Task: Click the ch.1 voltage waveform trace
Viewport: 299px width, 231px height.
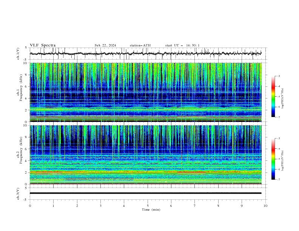Action: coord(145,54)
